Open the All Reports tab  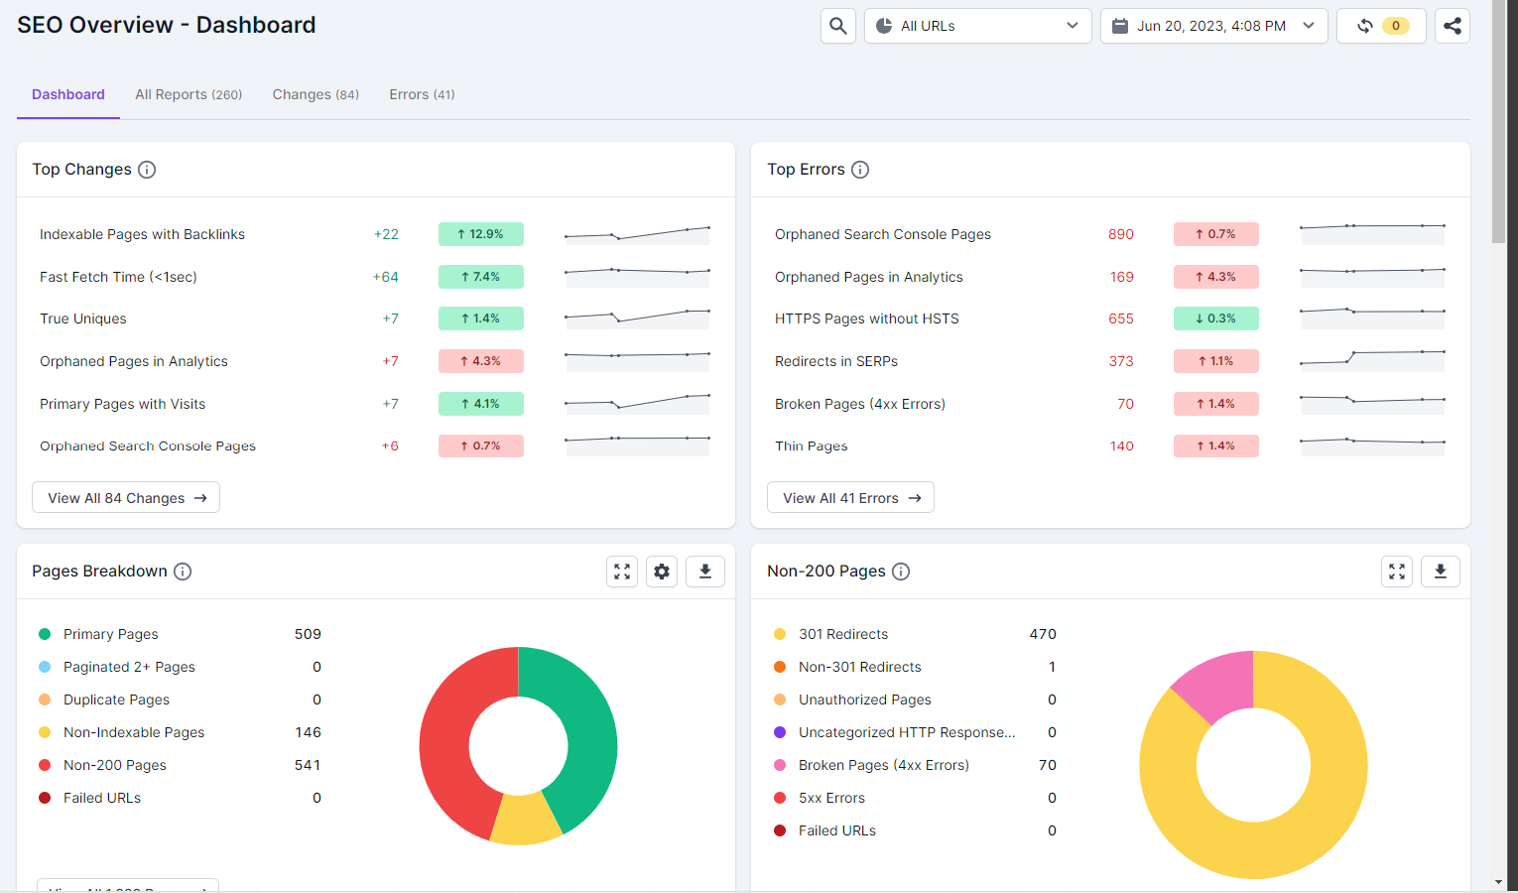[189, 94]
